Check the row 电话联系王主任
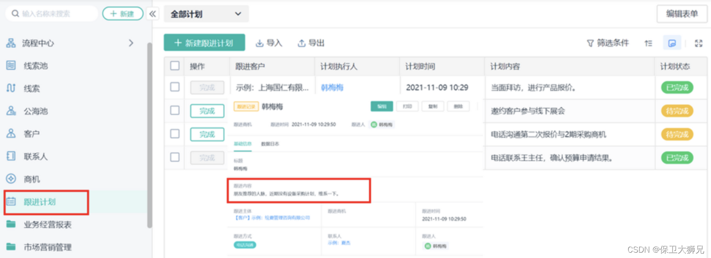Screen dimensions: 711x258 (x=175, y=157)
